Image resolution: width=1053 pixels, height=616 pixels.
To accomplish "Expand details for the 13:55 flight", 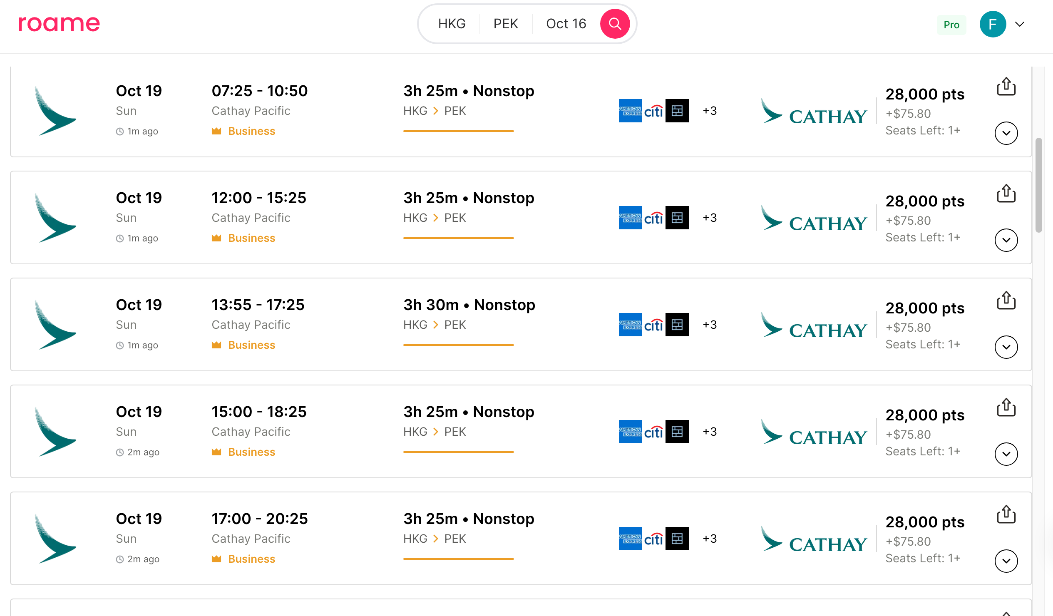I will click(x=1006, y=347).
